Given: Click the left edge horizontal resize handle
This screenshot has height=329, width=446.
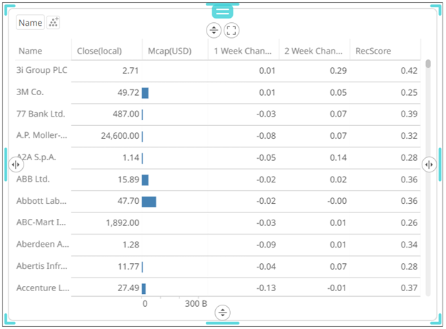Looking at the screenshot, I should tap(15, 164).
